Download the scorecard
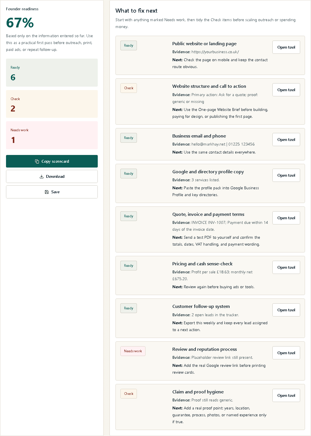Viewport: 311px width, 436px height. pos(52,176)
